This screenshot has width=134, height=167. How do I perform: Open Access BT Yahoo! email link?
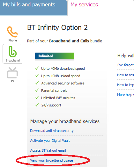click(48, 150)
